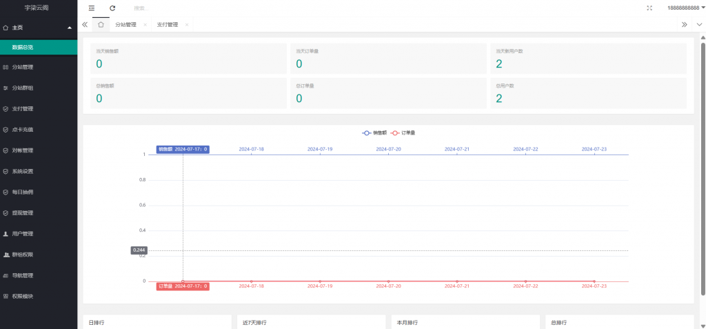Open the tab operations dropdown chevron
The width and height of the screenshot is (706, 329).
coord(699,24)
